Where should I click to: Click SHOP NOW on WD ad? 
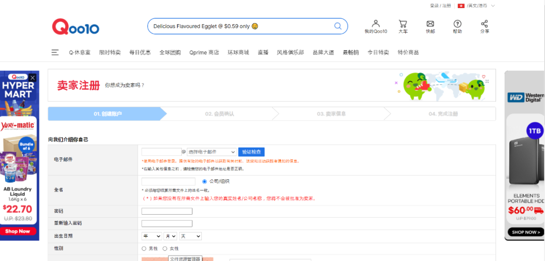coord(526,232)
